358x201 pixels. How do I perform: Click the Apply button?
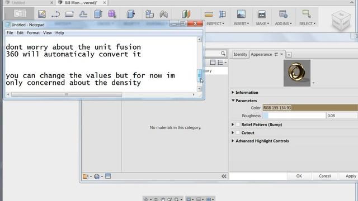coord(351,176)
